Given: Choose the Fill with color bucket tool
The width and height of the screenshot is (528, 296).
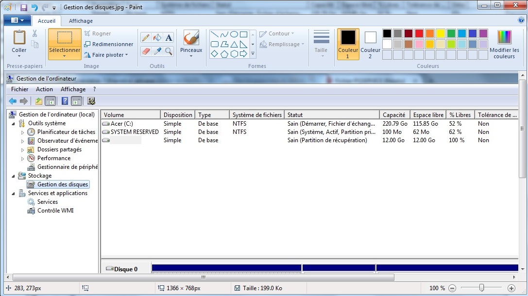Looking at the screenshot, I should 157,37.
